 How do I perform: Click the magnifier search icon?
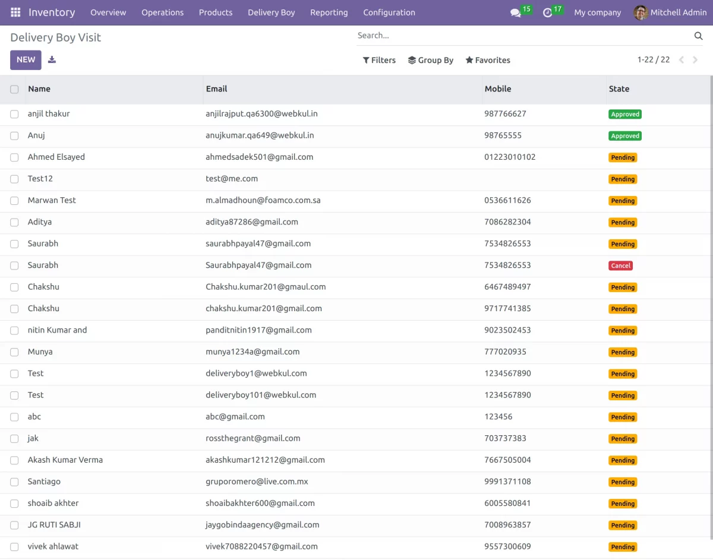point(698,36)
